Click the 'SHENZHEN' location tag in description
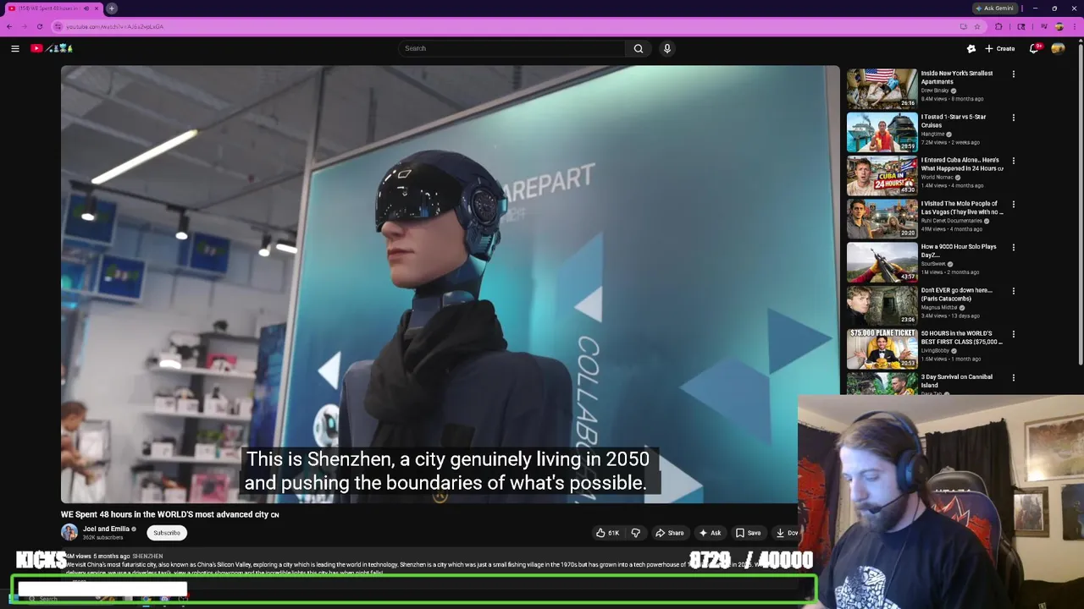1084x609 pixels. (147, 557)
